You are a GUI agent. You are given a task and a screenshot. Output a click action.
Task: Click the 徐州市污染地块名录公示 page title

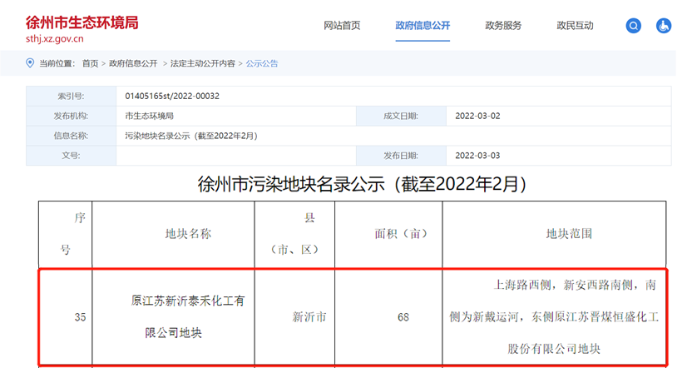(x=362, y=184)
